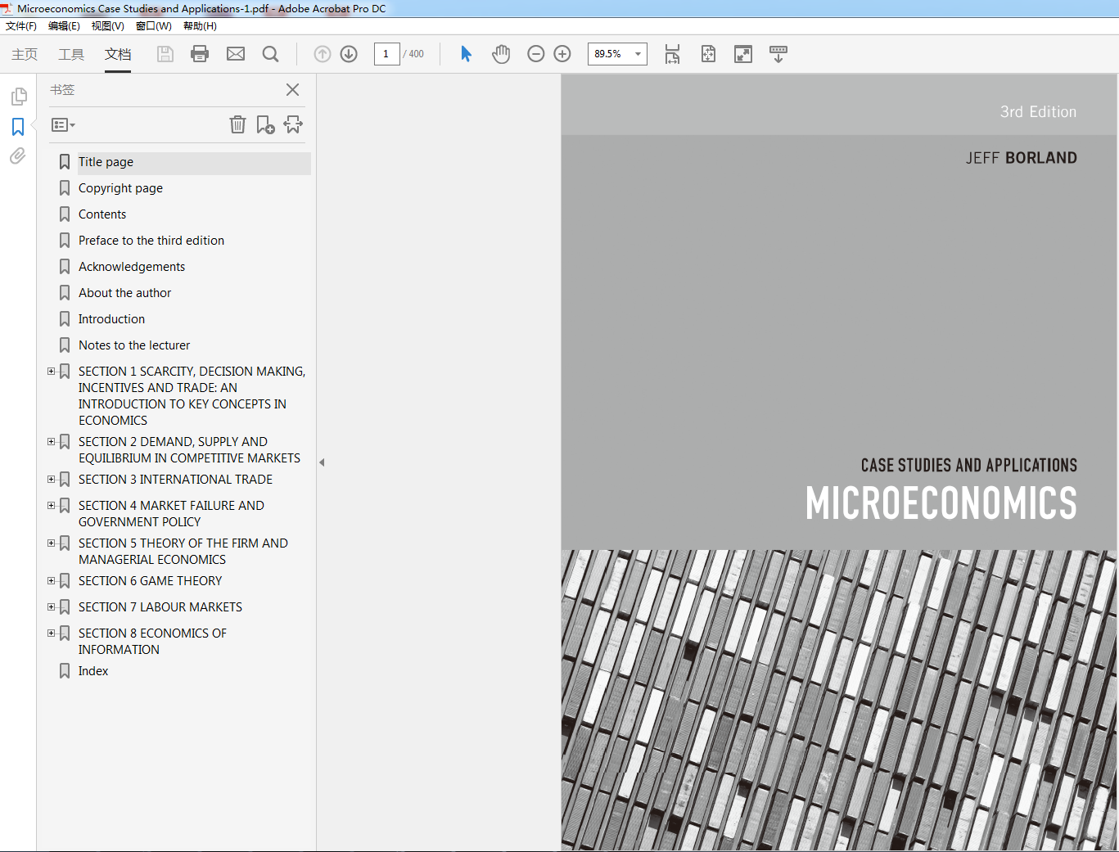The width and height of the screenshot is (1119, 852).
Task: Open the 窗口(W) menu
Action: click(154, 26)
